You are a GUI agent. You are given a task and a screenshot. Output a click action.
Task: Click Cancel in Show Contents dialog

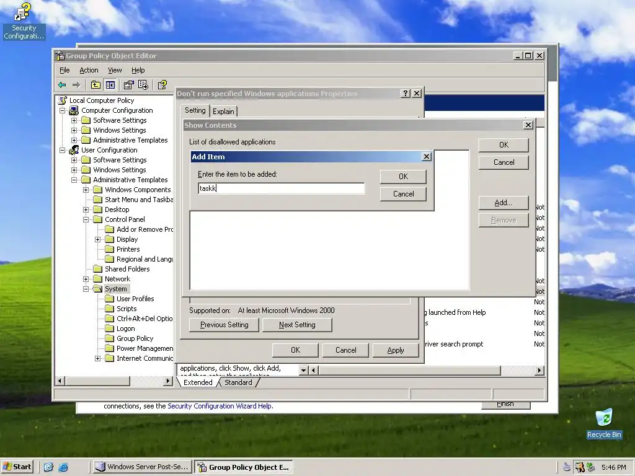[504, 162]
